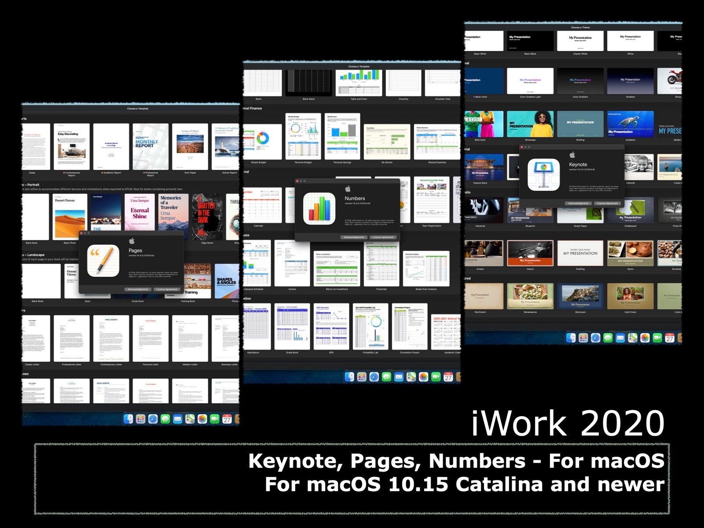The image size is (704, 528).
Task: Open Messages in the Pages screenshot dock
Action: coord(165,419)
